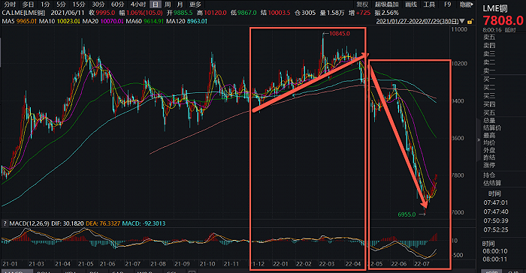Toggle 复权 price adjustment option
Viewport: 526px width, 273px height.
(x=362, y=4)
